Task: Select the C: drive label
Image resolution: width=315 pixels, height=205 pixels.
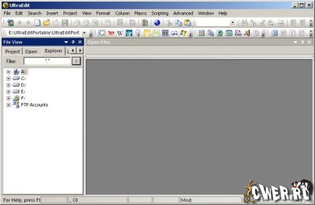Action: 23,78
